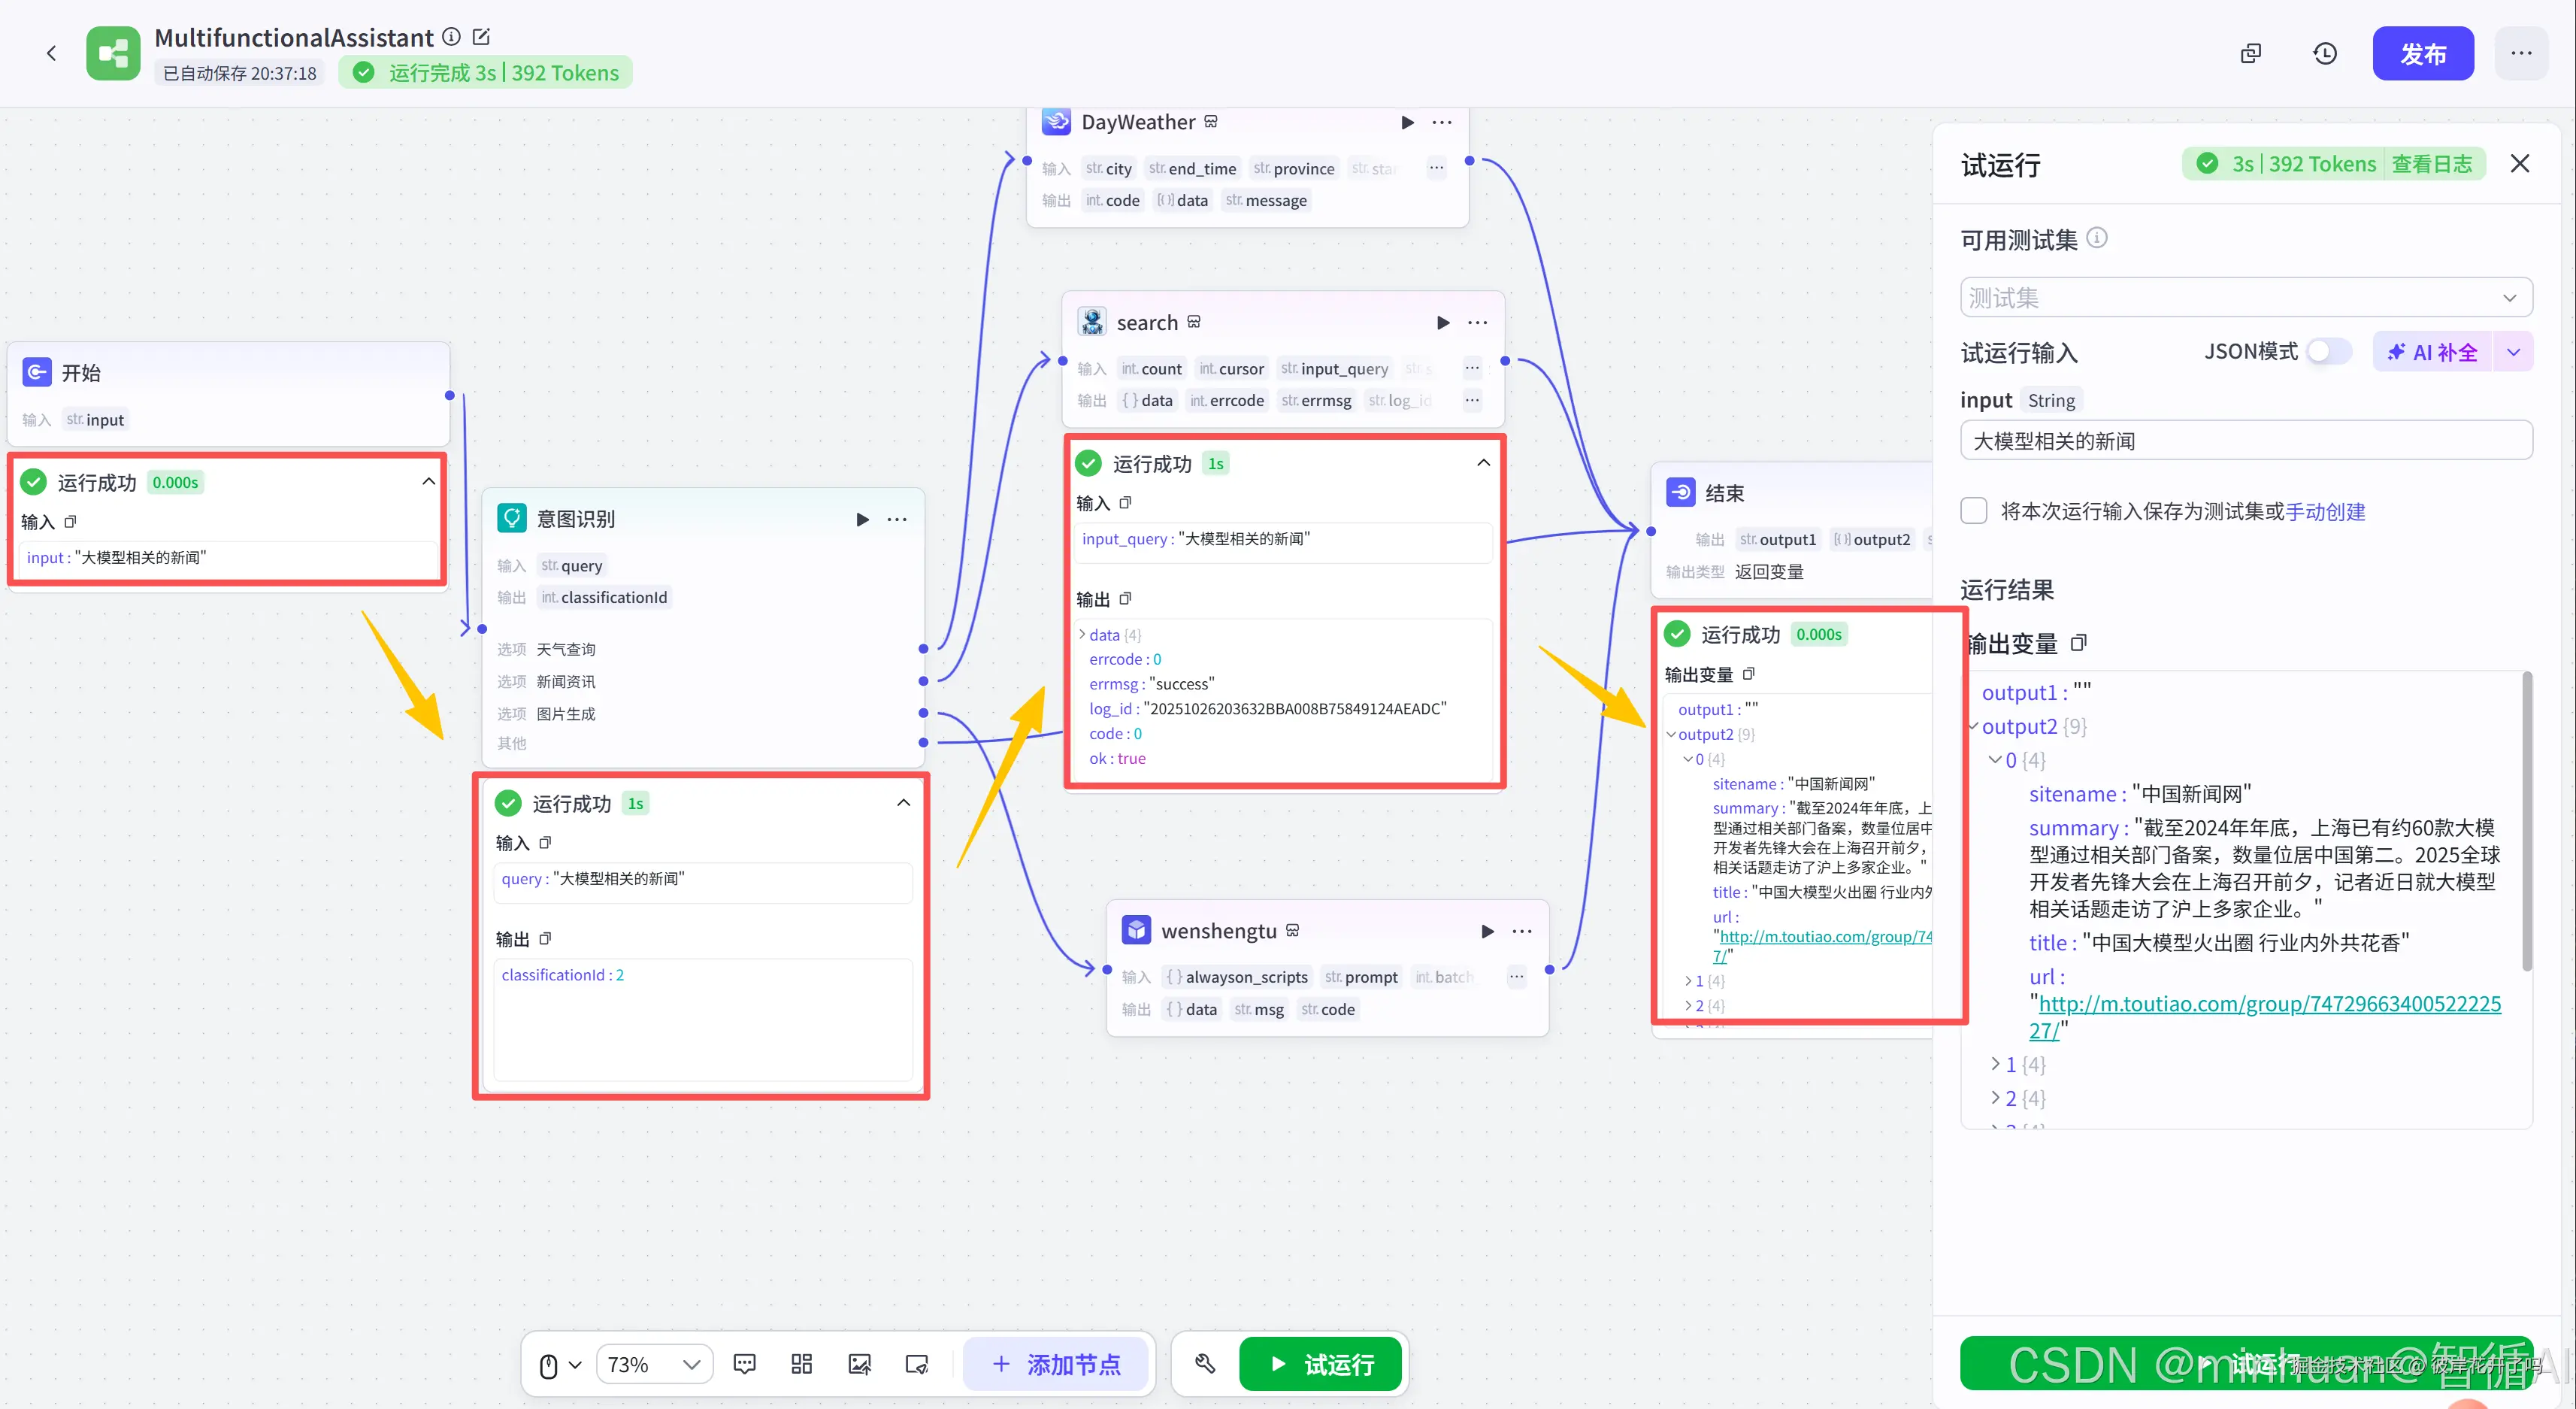Click the edit name pencil icon

click(x=481, y=37)
